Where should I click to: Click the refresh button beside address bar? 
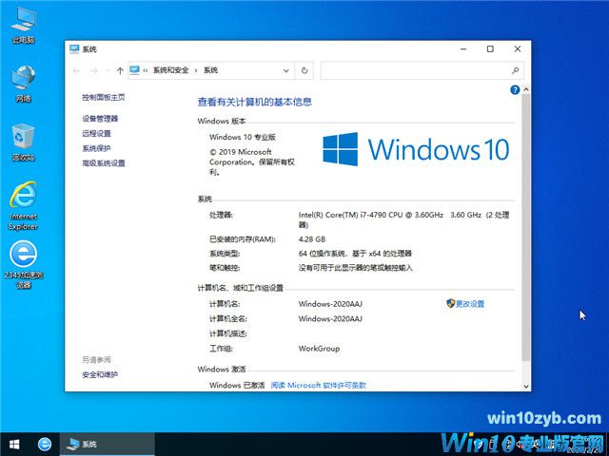tap(304, 70)
